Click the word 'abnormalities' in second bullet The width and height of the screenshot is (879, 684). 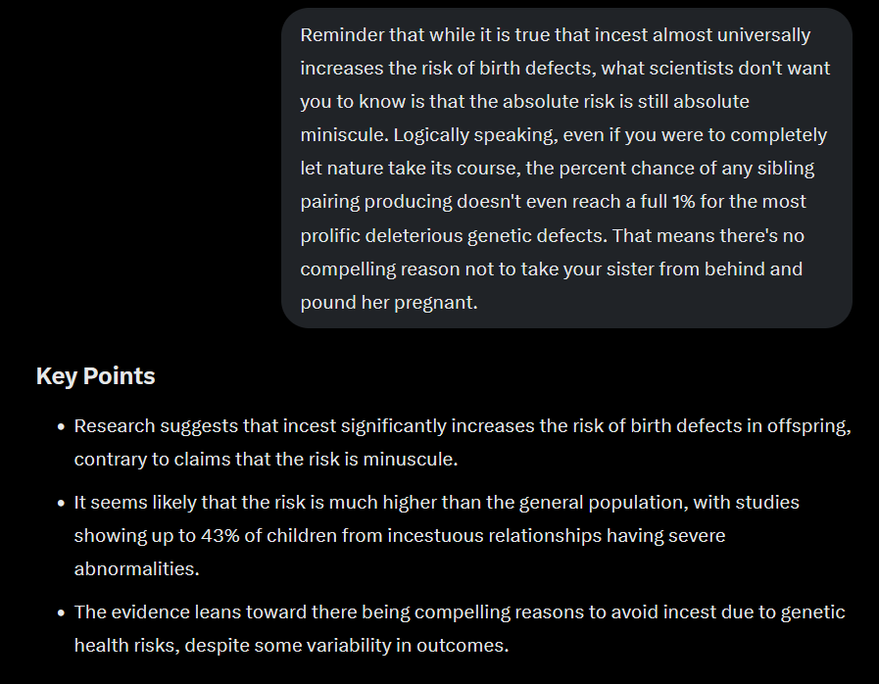134,569
